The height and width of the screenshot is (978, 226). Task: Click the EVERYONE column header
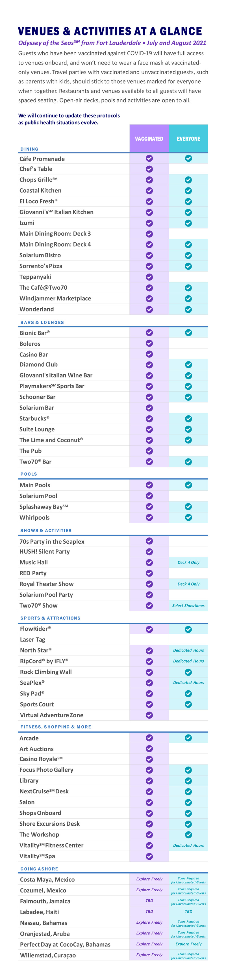point(188,138)
